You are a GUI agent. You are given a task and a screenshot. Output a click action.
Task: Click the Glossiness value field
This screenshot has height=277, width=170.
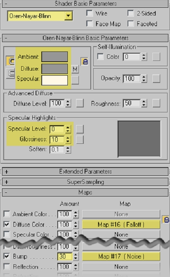(57, 140)
